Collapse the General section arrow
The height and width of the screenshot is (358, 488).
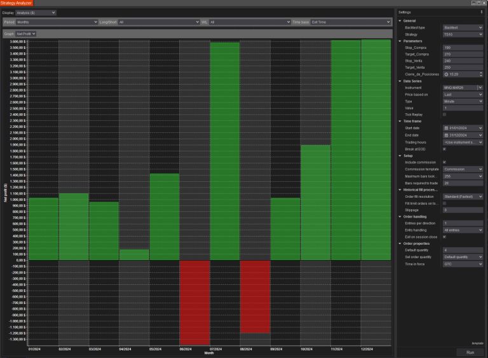pyautogui.click(x=400, y=21)
